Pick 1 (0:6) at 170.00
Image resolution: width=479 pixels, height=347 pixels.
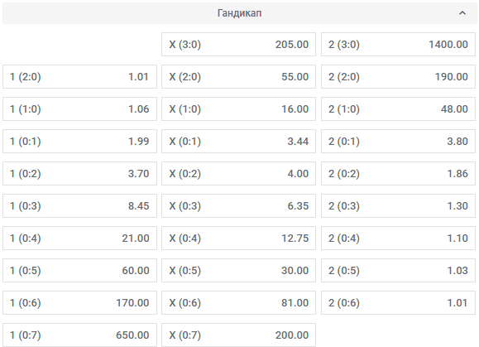click(x=79, y=303)
